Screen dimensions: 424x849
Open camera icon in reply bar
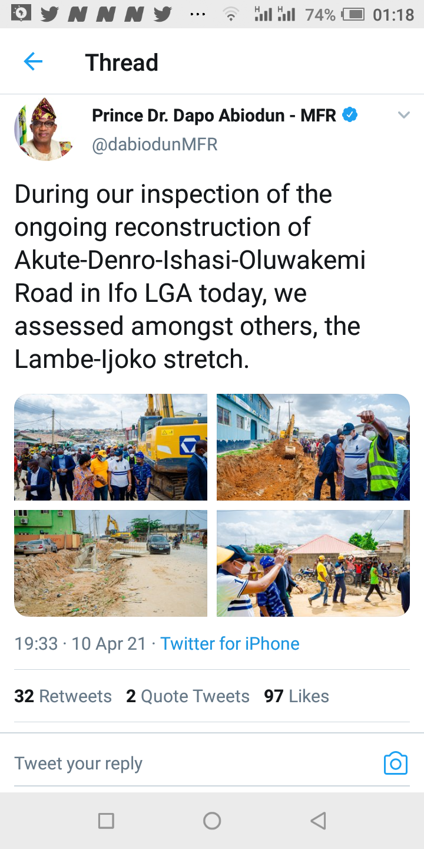click(x=395, y=763)
